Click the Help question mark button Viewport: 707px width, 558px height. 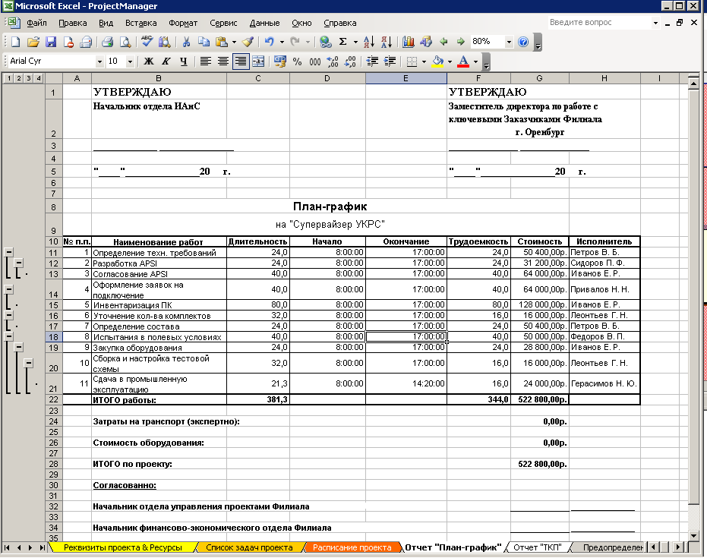[523, 42]
